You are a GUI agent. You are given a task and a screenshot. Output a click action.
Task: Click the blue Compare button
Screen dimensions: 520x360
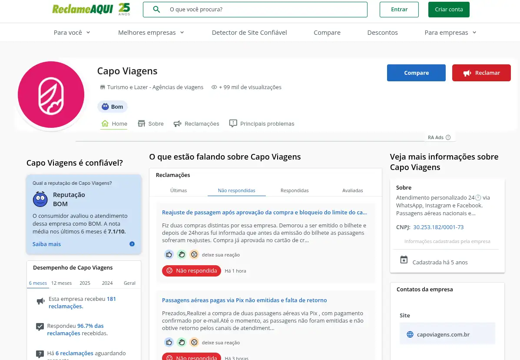416,73
